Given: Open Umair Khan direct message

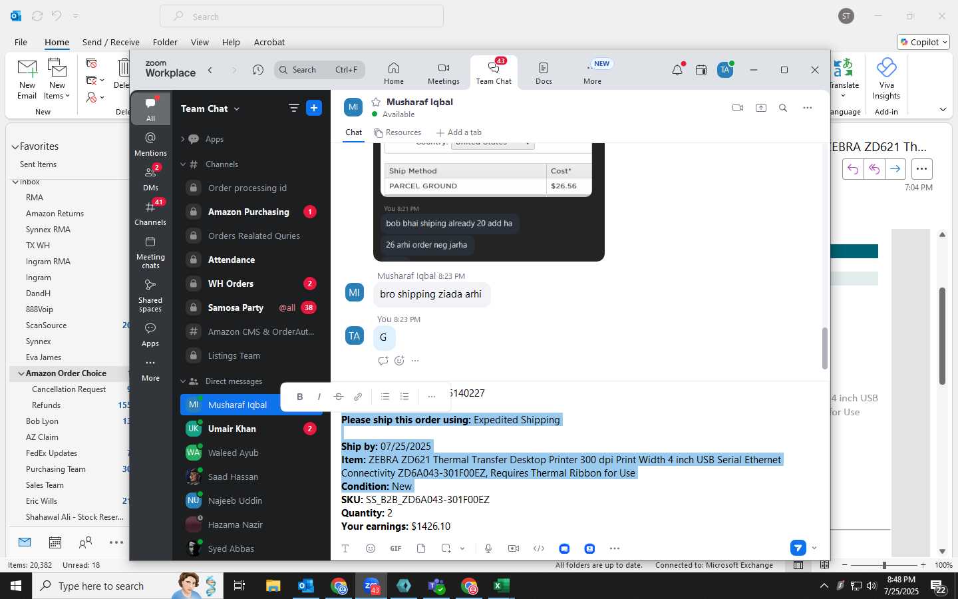Looking at the screenshot, I should tap(251, 429).
